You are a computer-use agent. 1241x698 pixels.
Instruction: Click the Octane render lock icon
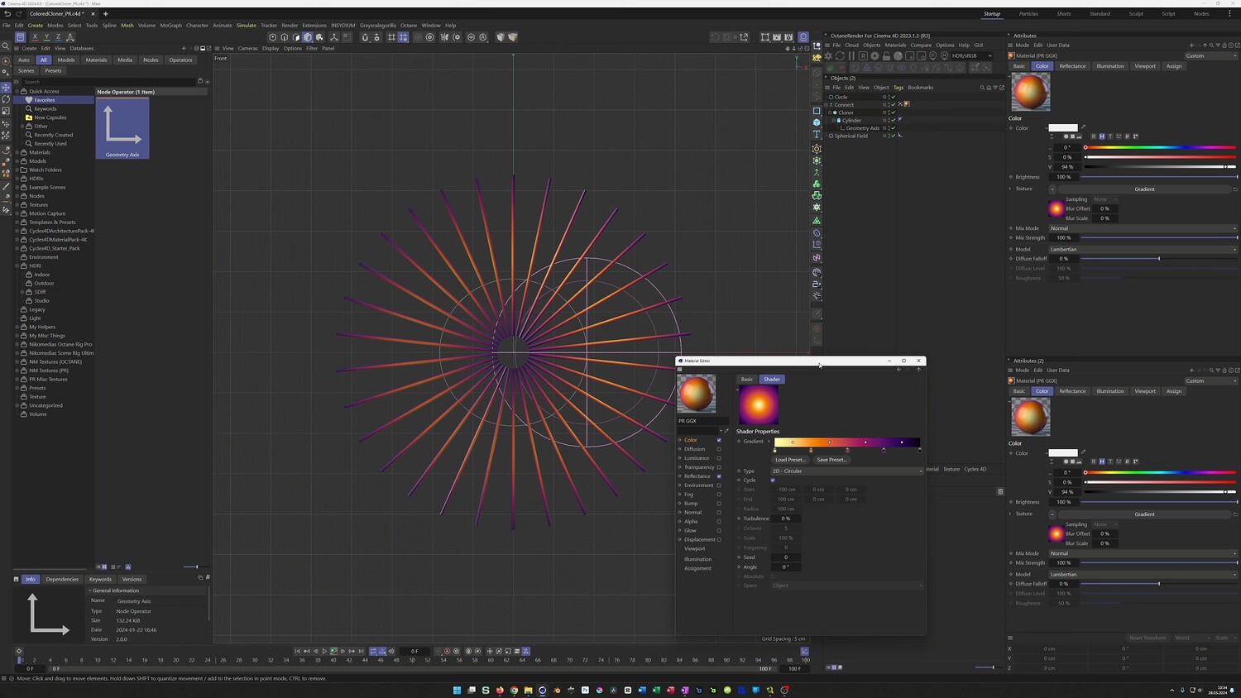pyautogui.click(x=885, y=56)
